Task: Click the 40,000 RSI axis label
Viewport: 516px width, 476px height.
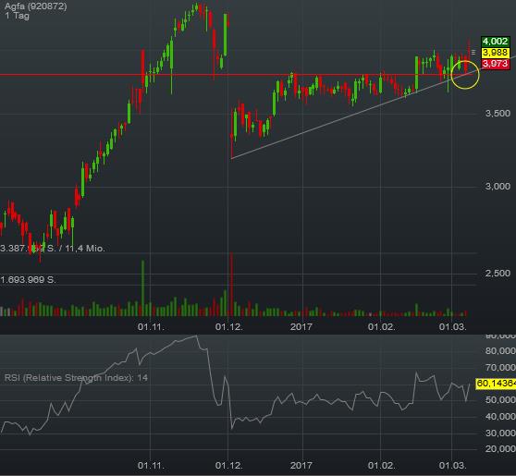Action: pos(500,417)
